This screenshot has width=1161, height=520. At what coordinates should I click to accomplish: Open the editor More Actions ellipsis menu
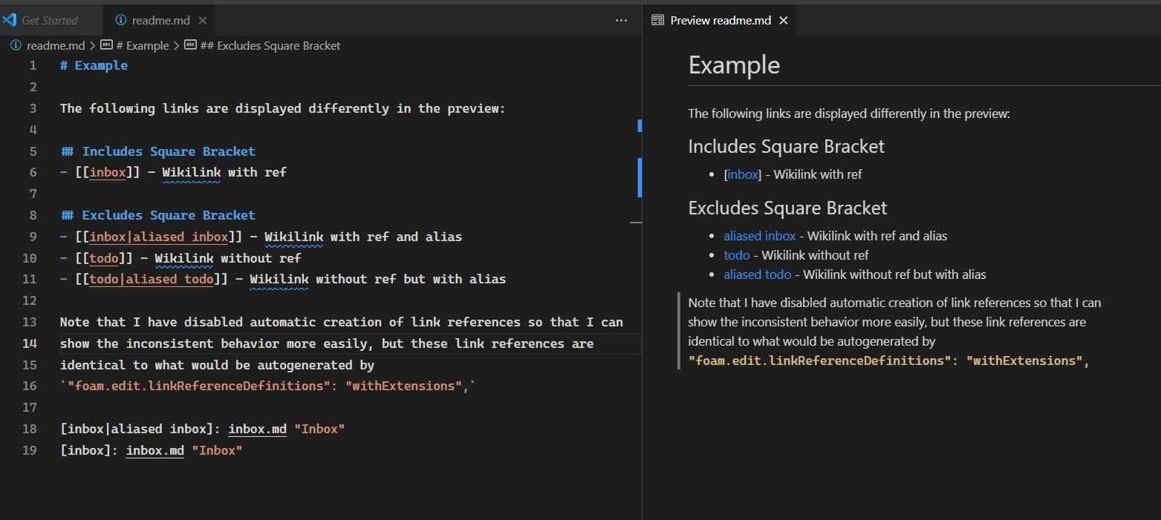pos(622,21)
